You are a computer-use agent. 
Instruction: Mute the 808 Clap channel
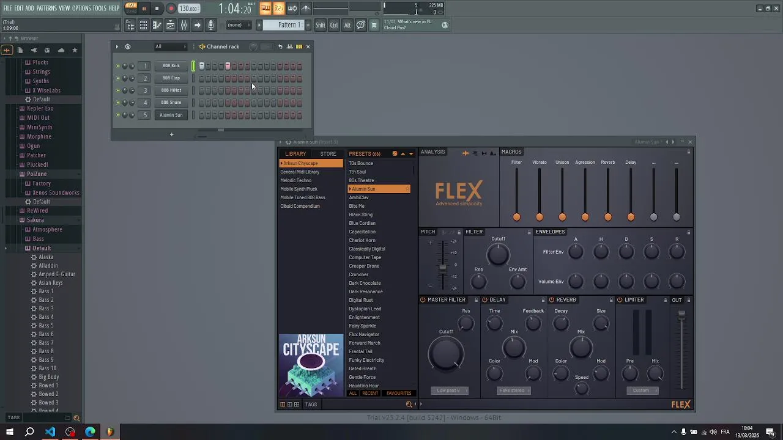pyautogui.click(x=117, y=78)
